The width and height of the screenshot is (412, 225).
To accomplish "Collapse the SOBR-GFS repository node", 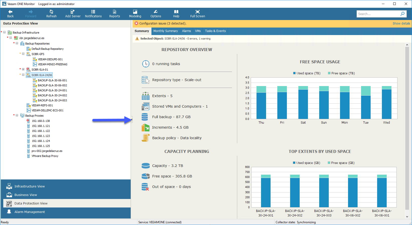I will click(x=23, y=54).
